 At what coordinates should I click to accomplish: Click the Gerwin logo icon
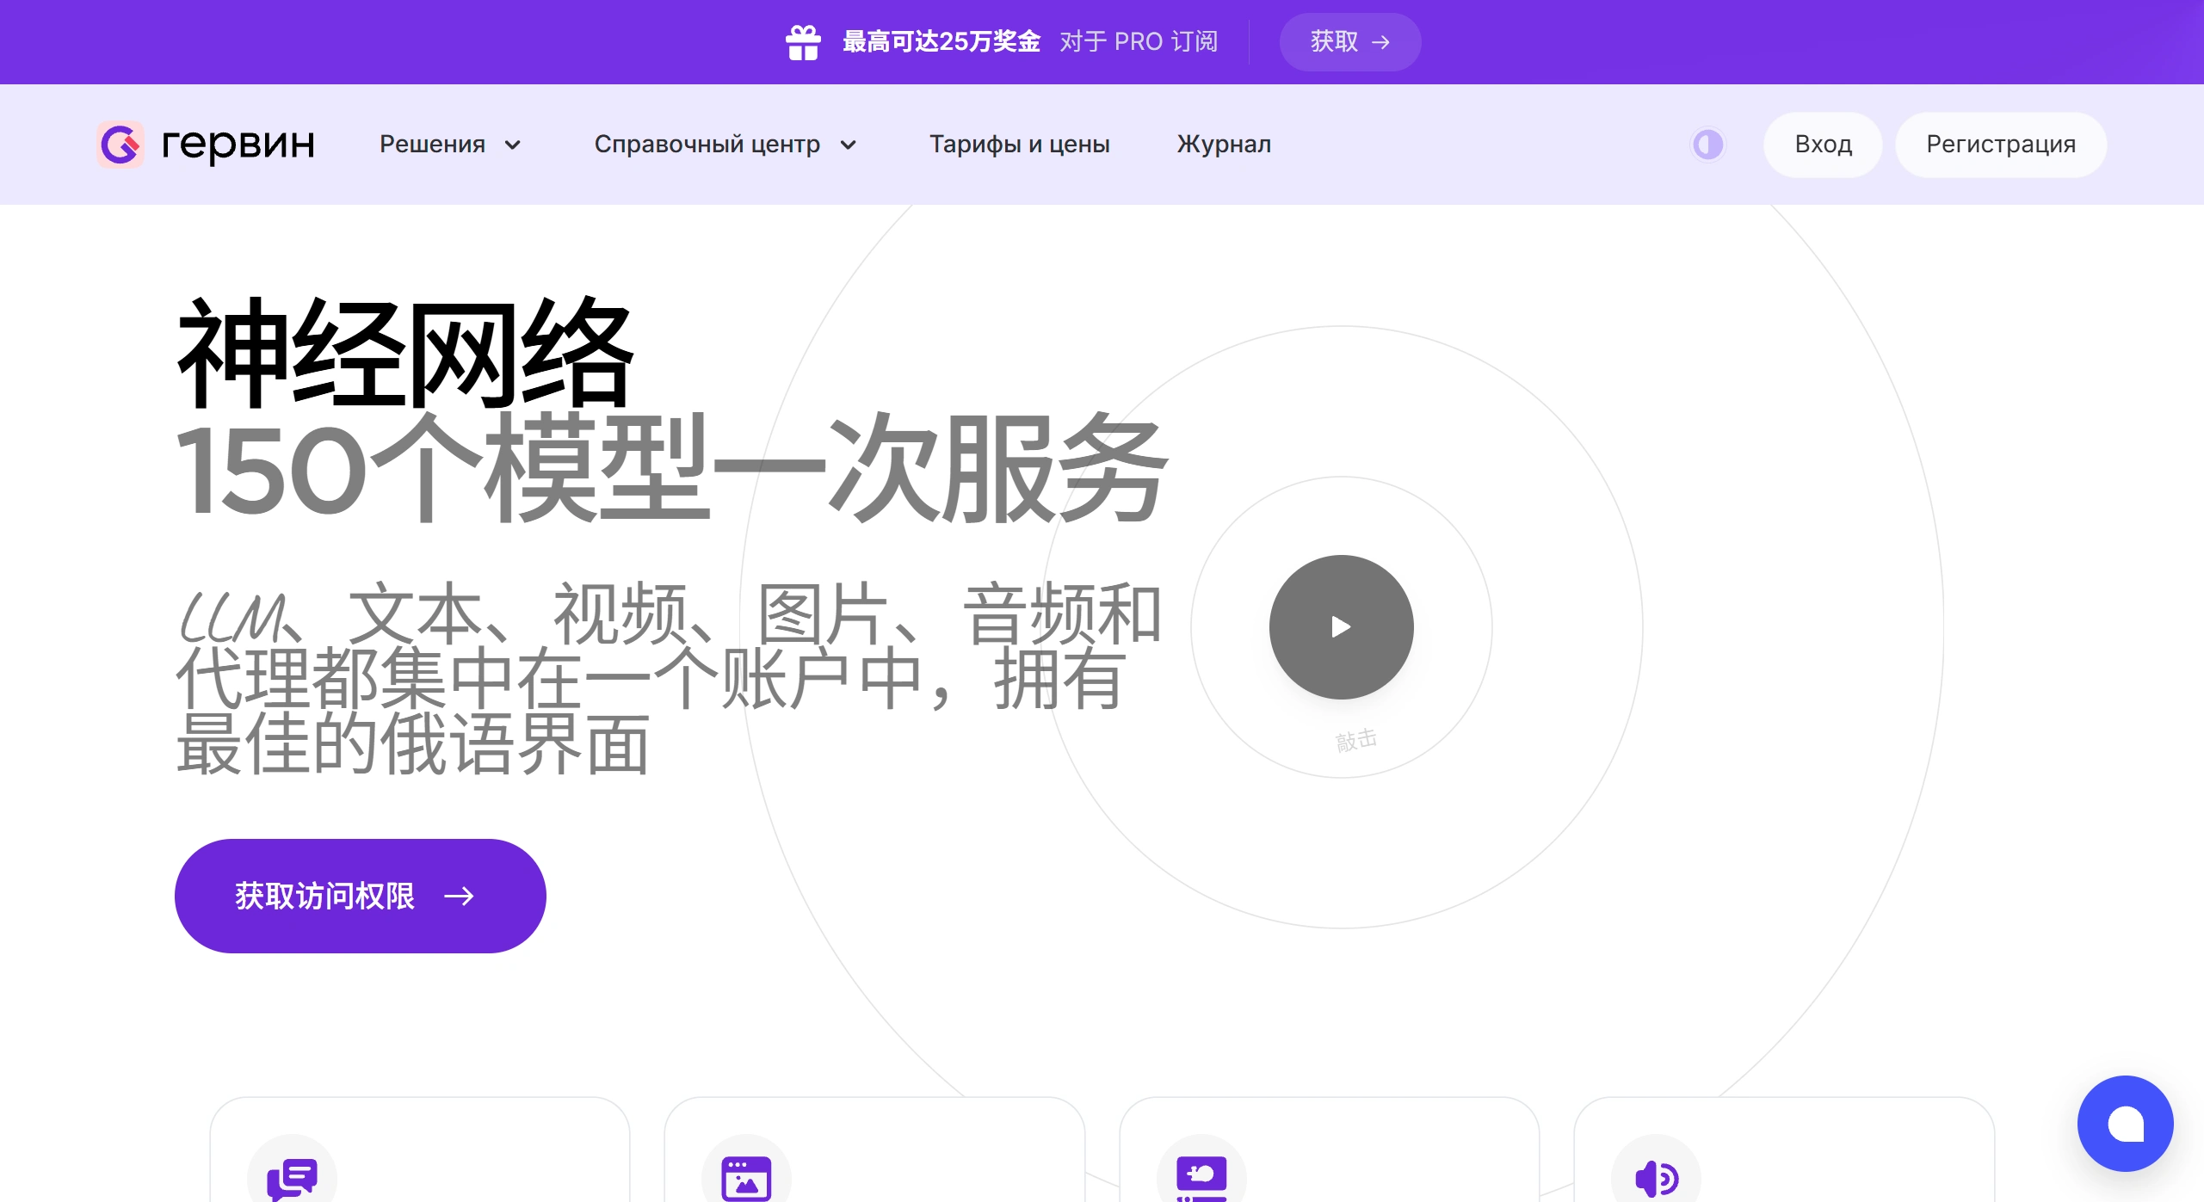[x=120, y=145]
